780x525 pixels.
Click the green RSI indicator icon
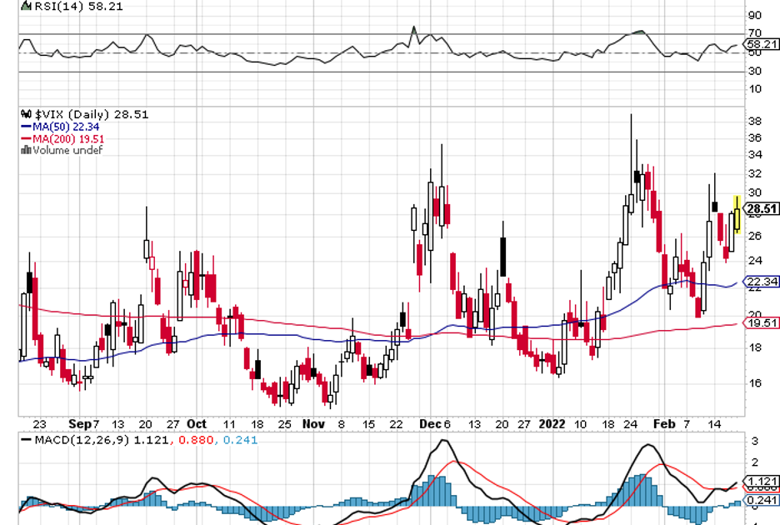click(24, 6)
